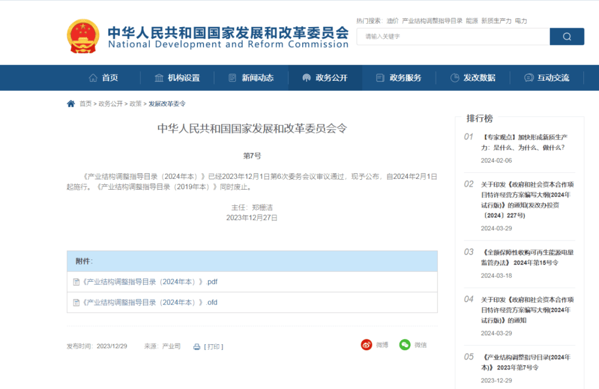This screenshot has width=599, height=389.
Task: Open 发改数据 navigation item
Action: tap(473, 78)
